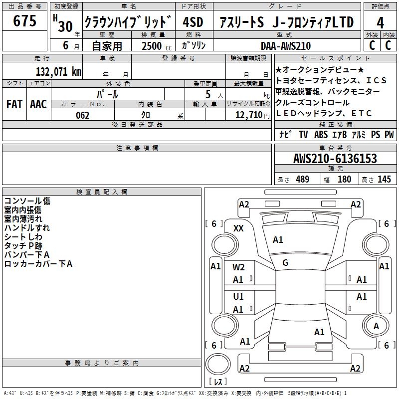Viewport: 399px width, 399px height.
Task: Click the chassis number AWS210-6136153
Action: coord(335,159)
